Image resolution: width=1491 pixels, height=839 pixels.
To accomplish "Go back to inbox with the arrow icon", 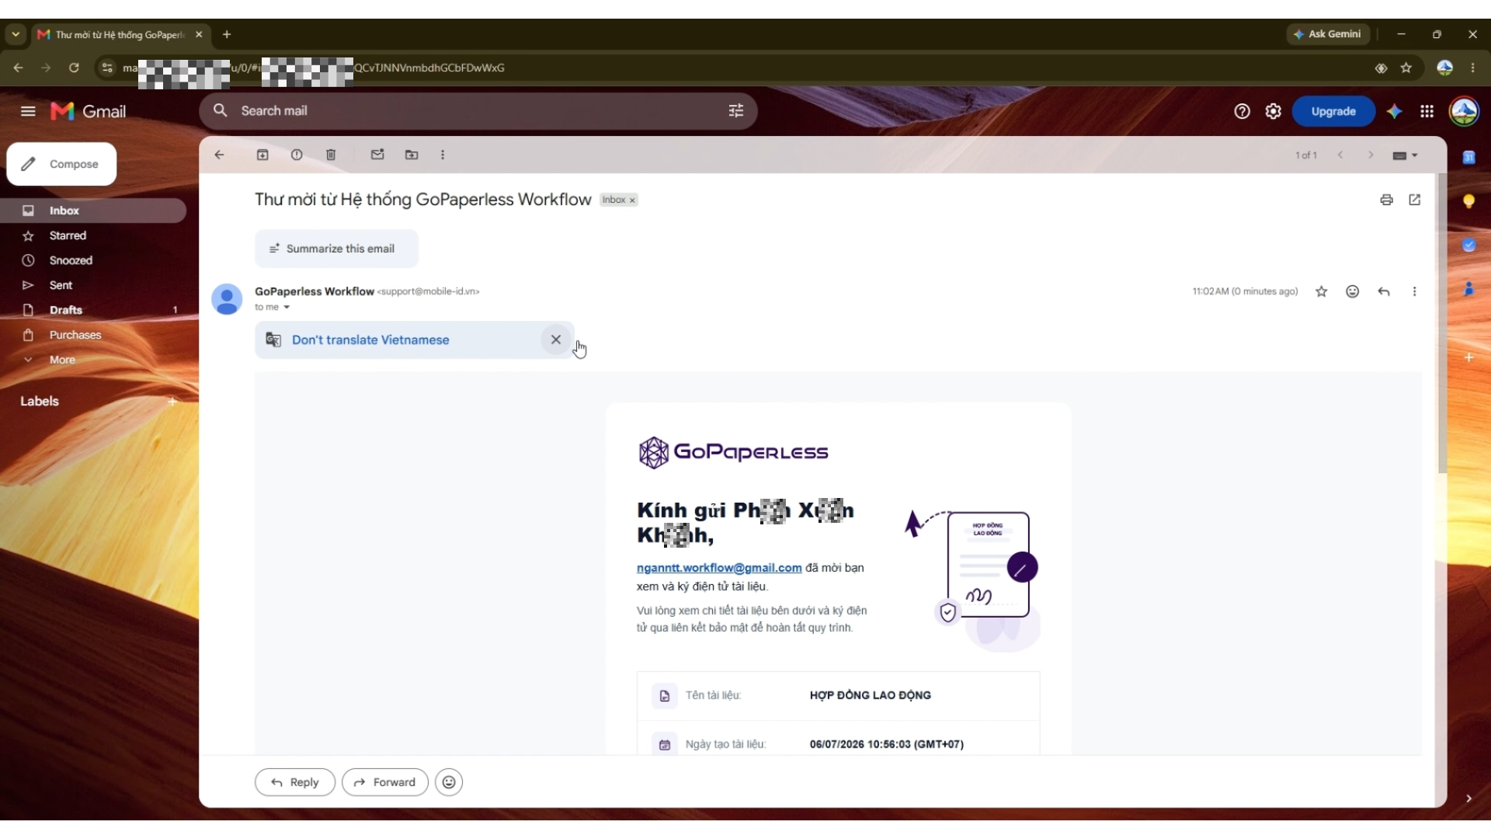I will click(x=219, y=155).
